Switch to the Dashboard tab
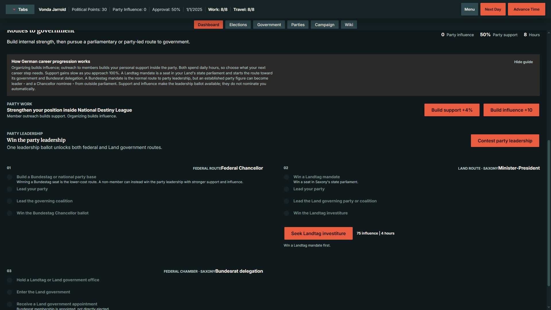 208,25
